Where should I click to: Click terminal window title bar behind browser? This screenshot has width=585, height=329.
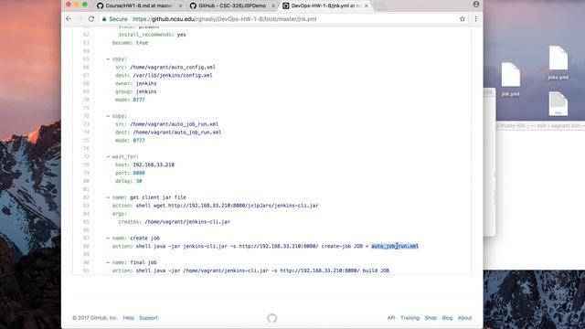click(x=540, y=126)
